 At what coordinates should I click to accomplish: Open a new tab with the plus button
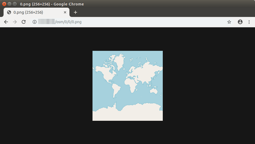click(75, 12)
